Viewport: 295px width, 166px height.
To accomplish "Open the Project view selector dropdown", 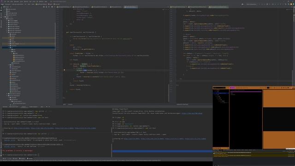I will click(x=7, y=7).
